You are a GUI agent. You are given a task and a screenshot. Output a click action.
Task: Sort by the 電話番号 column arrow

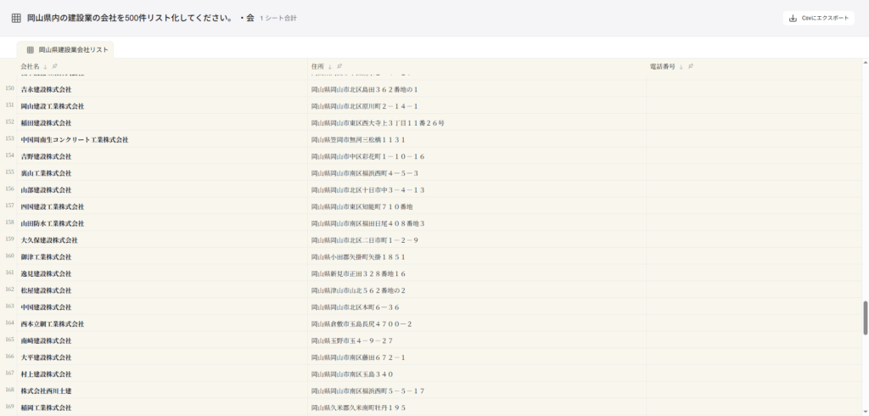tap(681, 66)
